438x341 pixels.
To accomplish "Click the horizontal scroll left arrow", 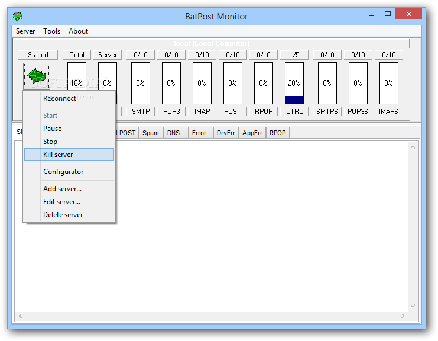I will click(20, 316).
